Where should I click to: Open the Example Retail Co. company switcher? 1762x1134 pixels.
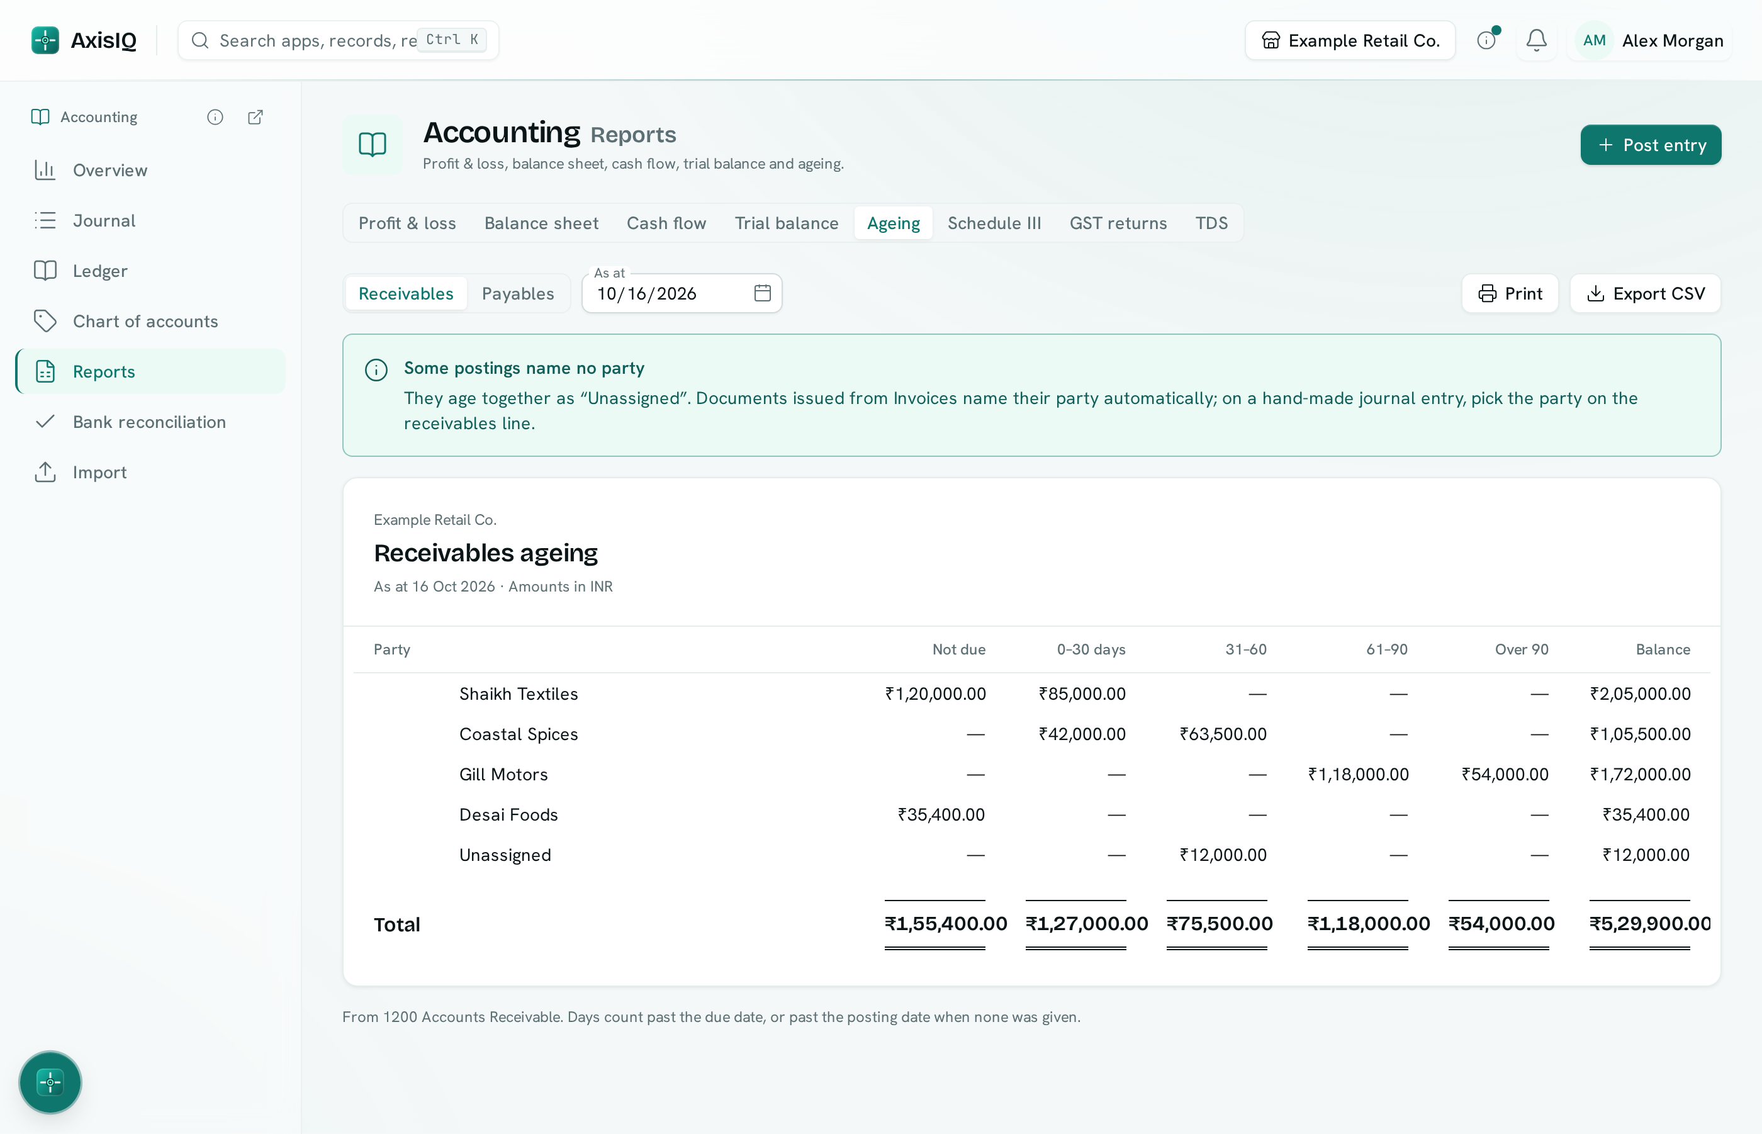pyautogui.click(x=1350, y=40)
